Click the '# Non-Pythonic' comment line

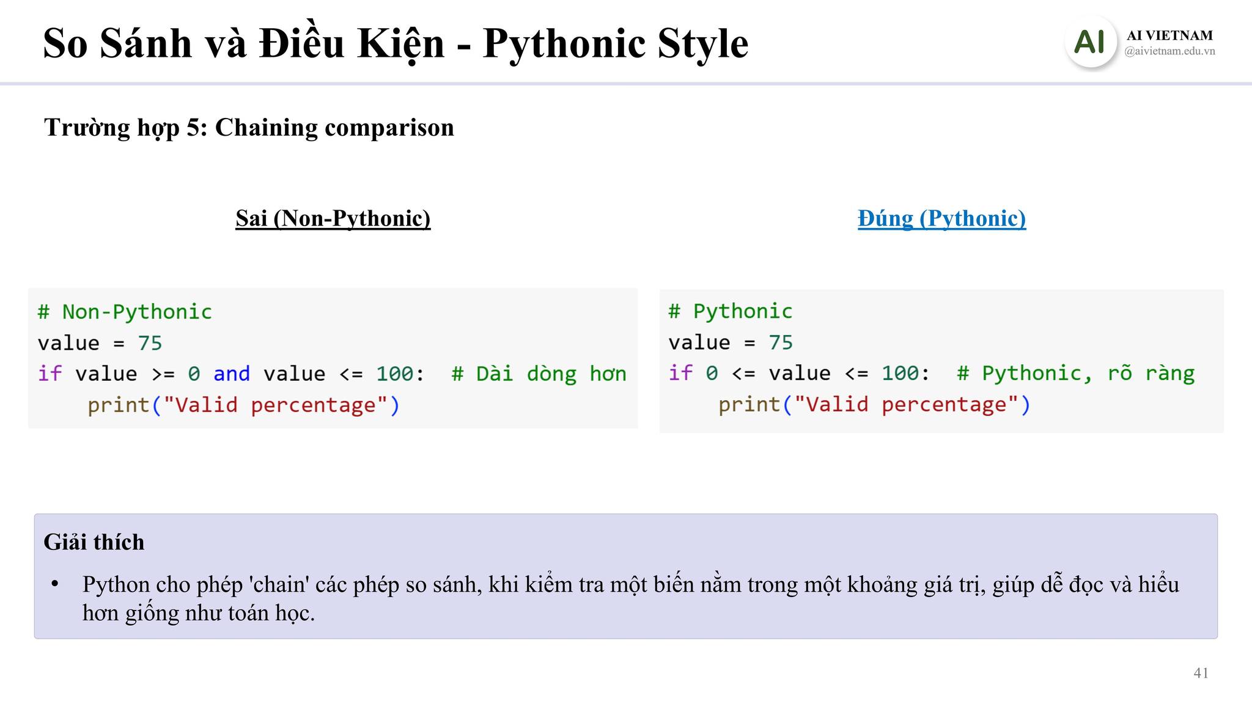pos(125,312)
